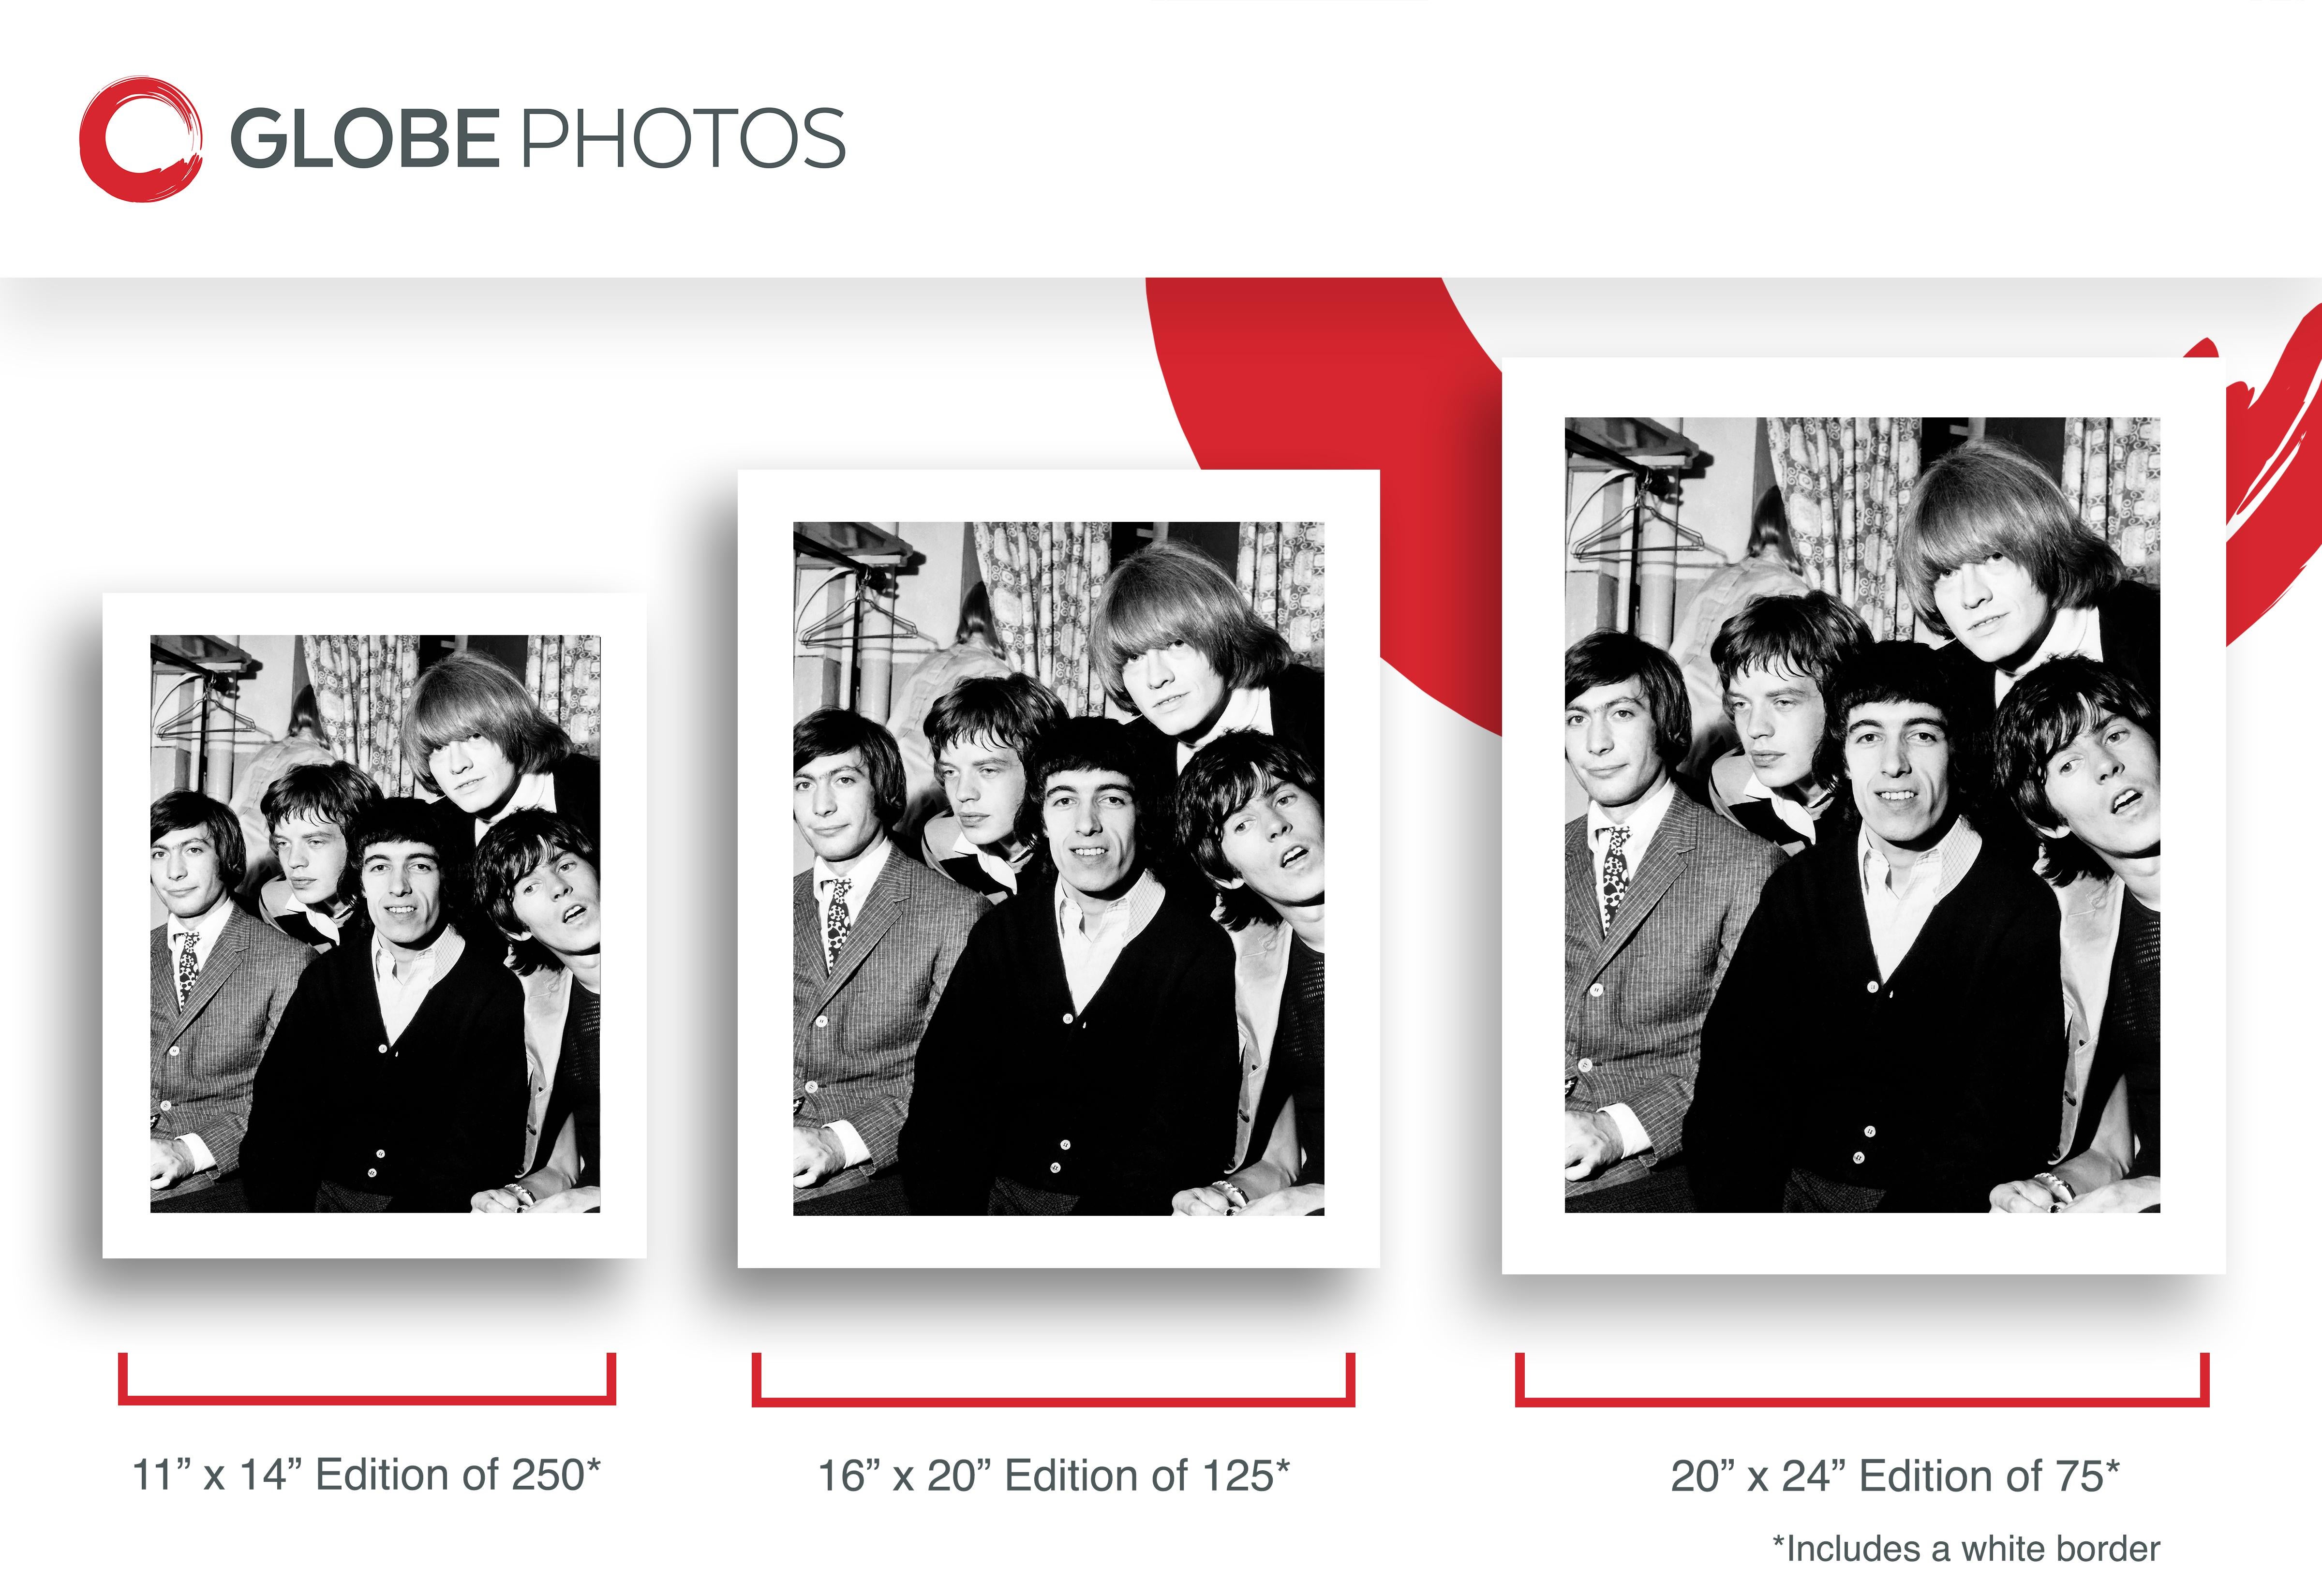Click the "16" x 20" Edition of 125" label
2322x1596 pixels.
[x=1054, y=1476]
